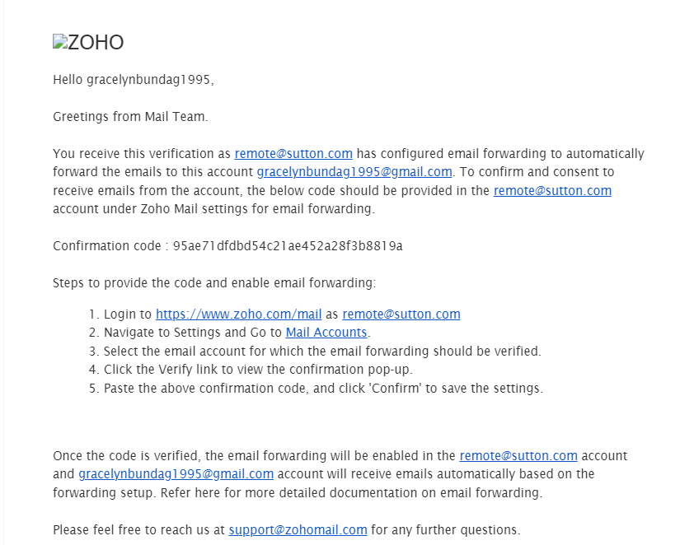
Task: Click the "Hello gracelynbundag1995," greeting line
Action: point(134,80)
